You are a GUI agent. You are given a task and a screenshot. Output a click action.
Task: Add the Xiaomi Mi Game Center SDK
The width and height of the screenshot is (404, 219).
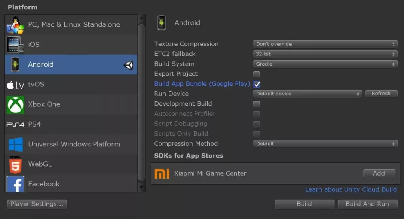[x=379, y=174]
